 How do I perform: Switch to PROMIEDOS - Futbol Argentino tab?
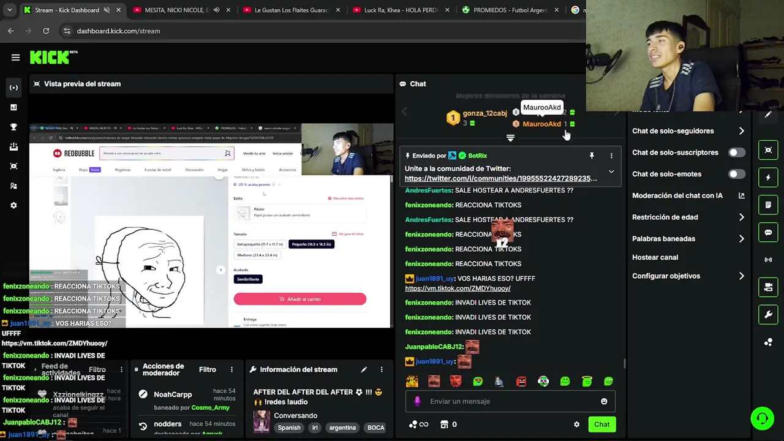tap(510, 10)
